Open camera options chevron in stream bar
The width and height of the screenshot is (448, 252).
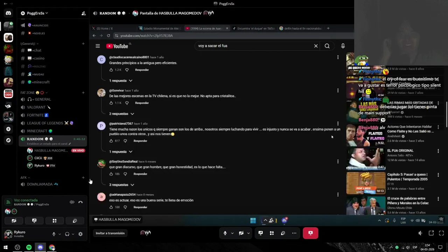pos(248,233)
